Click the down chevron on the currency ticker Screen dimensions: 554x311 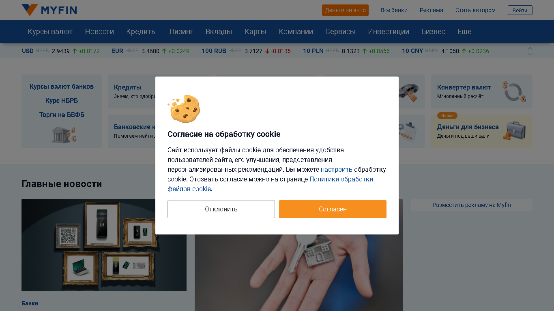click(x=530, y=54)
